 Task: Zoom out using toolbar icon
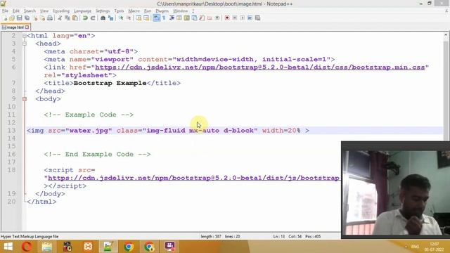pos(129,18)
